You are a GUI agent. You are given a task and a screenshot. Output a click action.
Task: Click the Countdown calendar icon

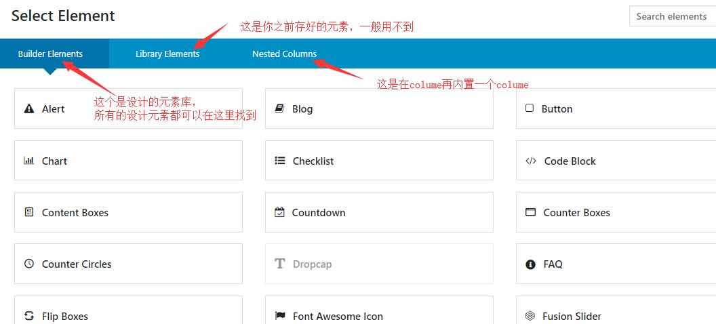(279, 212)
